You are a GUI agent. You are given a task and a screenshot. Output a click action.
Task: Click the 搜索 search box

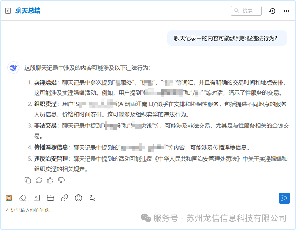point(246,11)
